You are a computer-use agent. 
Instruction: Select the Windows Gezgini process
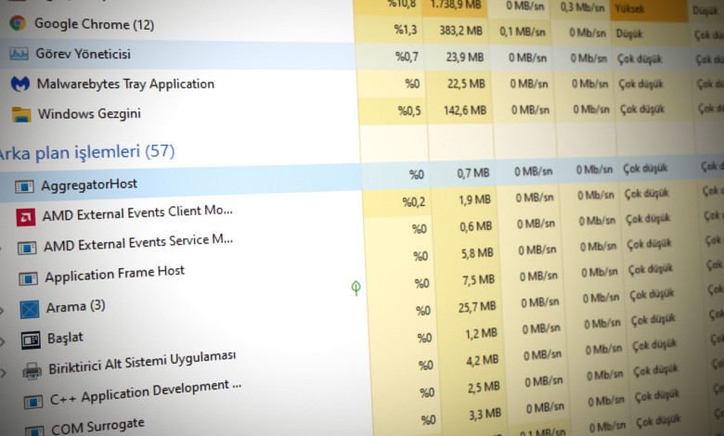coord(89,113)
